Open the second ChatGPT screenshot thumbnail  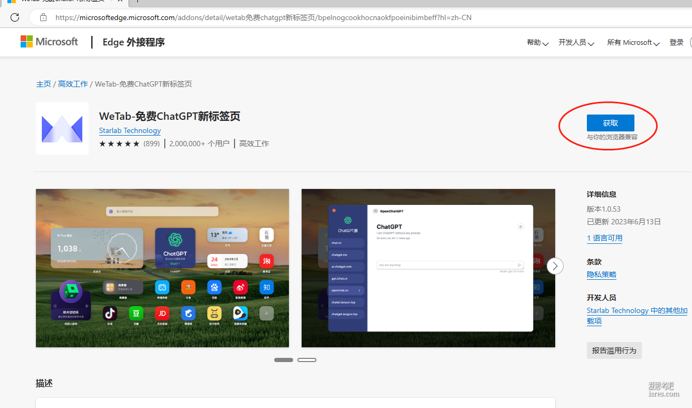(x=428, y=268)
